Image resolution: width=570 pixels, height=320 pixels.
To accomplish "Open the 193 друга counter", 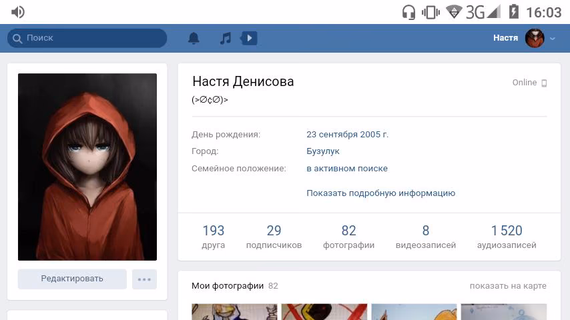I will click(214, 237).
